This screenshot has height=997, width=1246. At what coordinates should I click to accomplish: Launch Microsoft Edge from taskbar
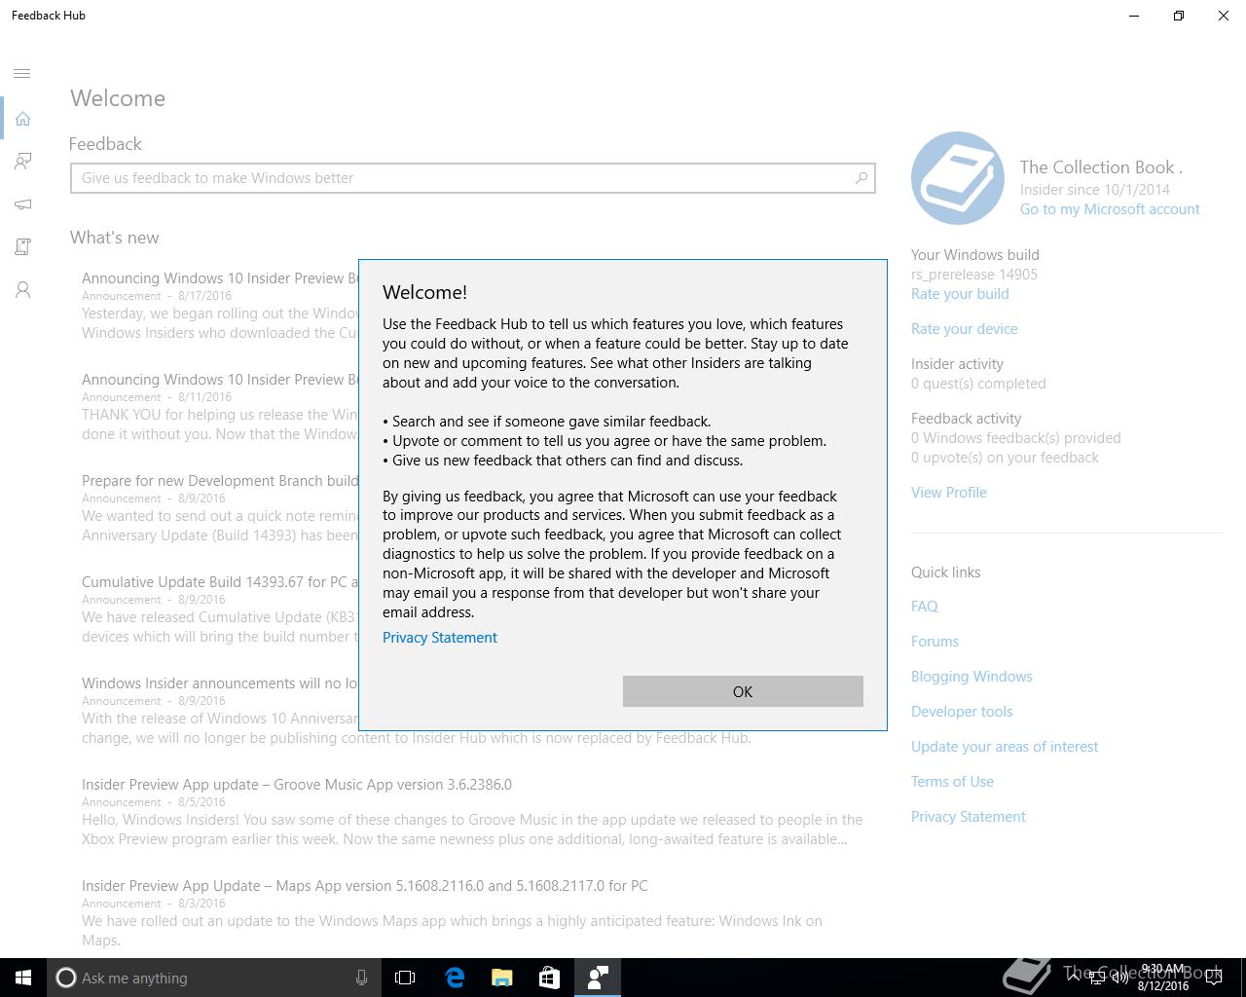[455, 978]
